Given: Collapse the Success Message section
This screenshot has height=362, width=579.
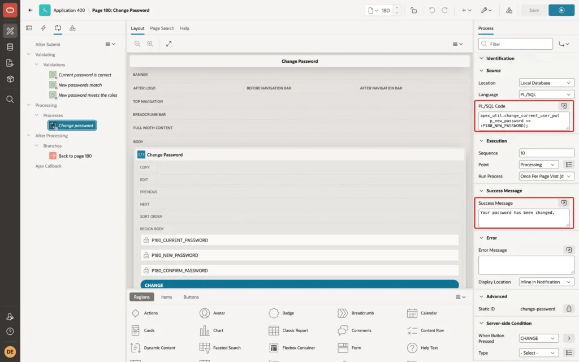Looking at the screenshot, I should click(x=481, y=191).
